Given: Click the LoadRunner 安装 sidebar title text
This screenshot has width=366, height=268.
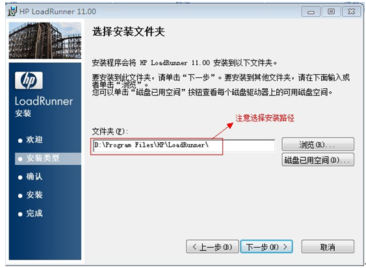Looking at the screenshot, I should [x=44, y=106].
